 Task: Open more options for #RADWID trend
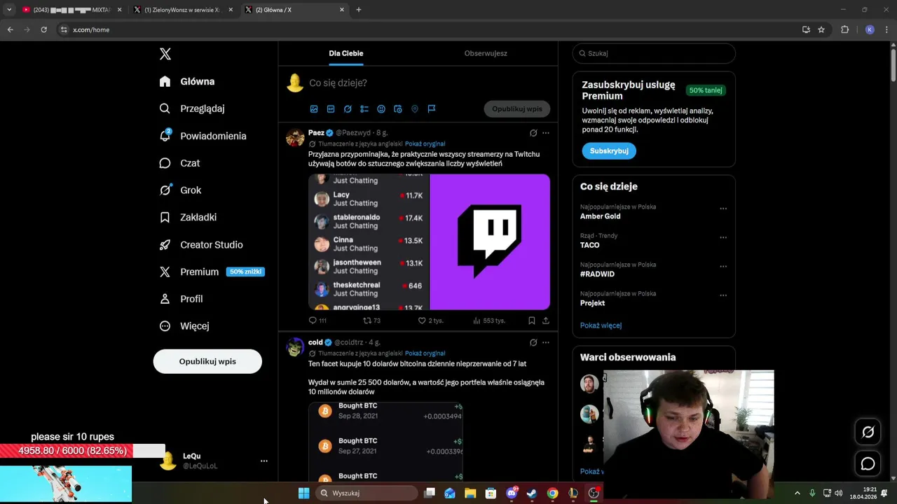tap(723, 267)
